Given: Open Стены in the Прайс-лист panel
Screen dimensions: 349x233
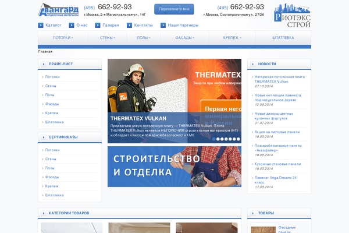Looking at the screenshot, I should pos(51,86).
